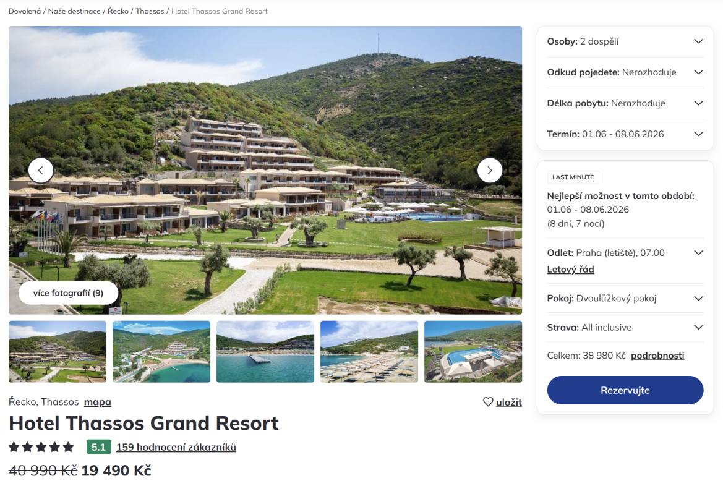Select the floating sea platform thumbnail

pyautogui.click(x=265, y=351)
